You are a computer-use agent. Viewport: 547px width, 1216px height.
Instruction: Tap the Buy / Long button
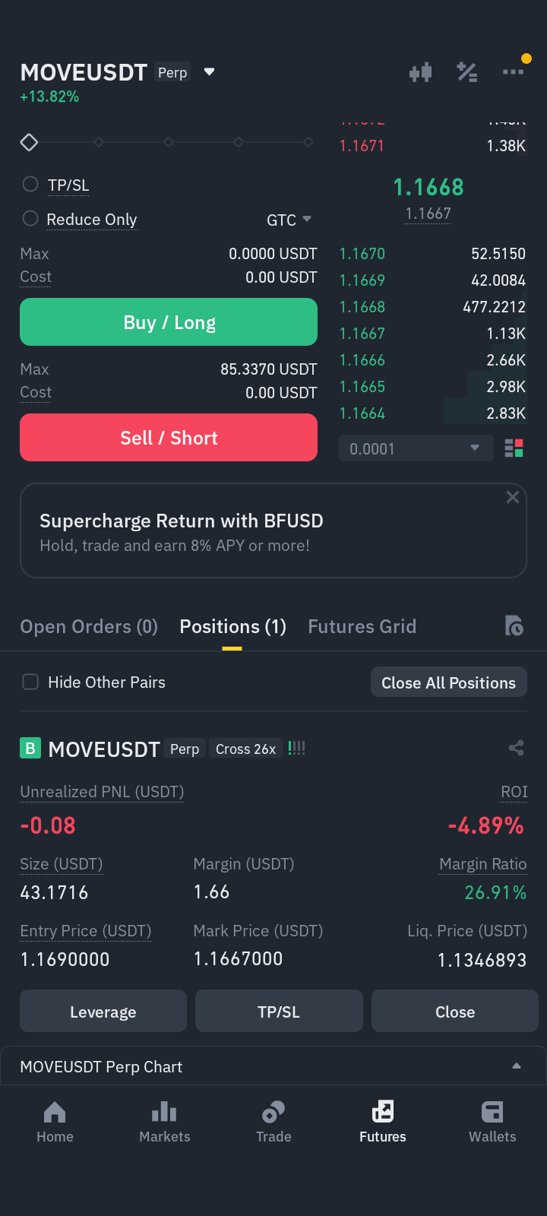(169, 322)
